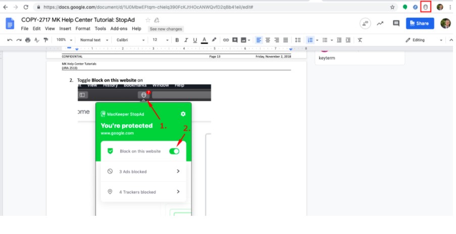Open the line spacing options

[x=298, y=40]
